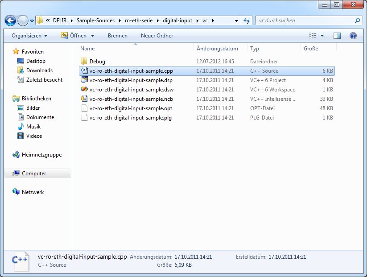367x277 pixels.
Task: Expand the address bar history dropdown
Action: click(236, 21)
